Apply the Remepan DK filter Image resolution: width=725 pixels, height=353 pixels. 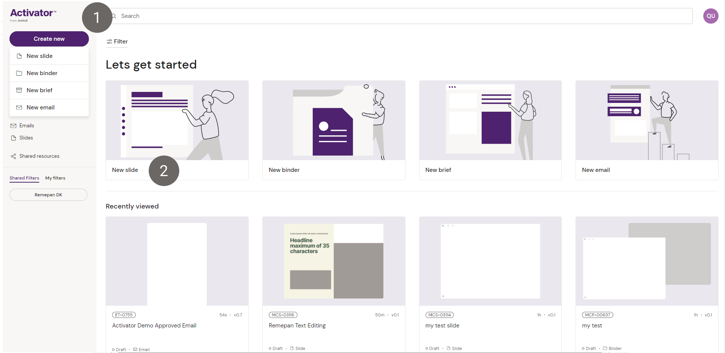(48, 195)
